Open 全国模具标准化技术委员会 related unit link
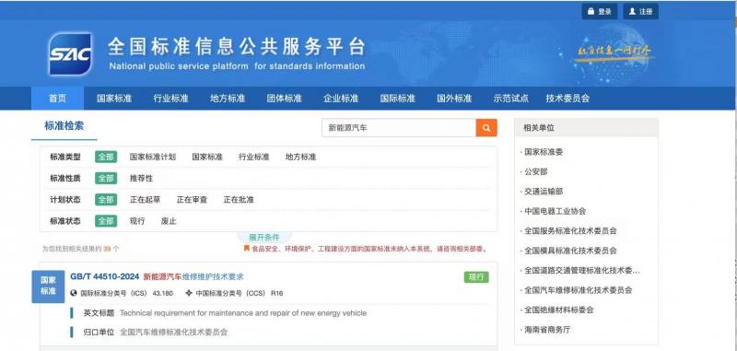 click(570, 251)
